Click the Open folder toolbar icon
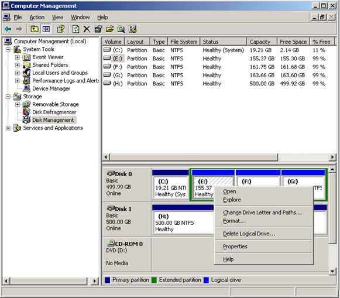The height and width of the screenshot is (298, 340). point(109,29)
